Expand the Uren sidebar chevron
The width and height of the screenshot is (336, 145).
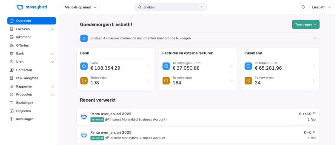[x=52, y=62]
